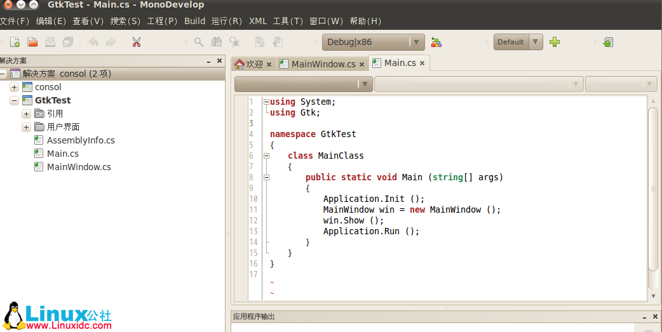662x332 pixels.
Task: Close the 欢迎 welcome tab
Action: pos(269,65)
